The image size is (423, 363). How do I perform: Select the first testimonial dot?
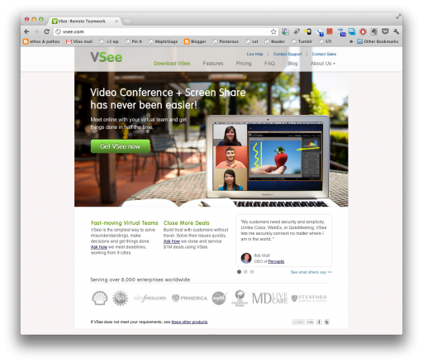[239, 272]
